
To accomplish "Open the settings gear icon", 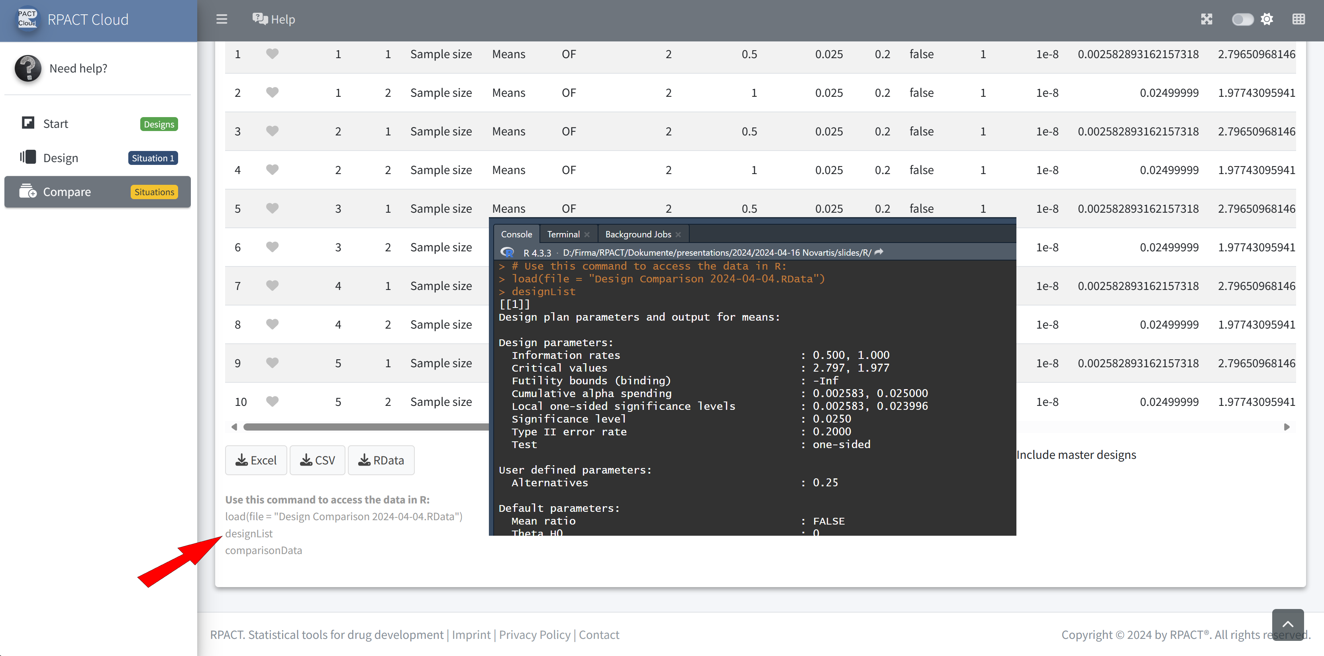I will point(1267,20).
